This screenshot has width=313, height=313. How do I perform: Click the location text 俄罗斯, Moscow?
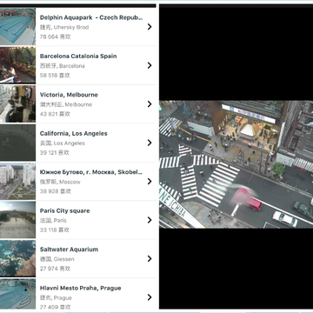click(60, 182)
